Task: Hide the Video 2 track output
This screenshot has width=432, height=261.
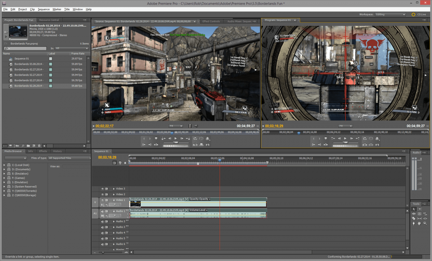Action: [103, 194]
